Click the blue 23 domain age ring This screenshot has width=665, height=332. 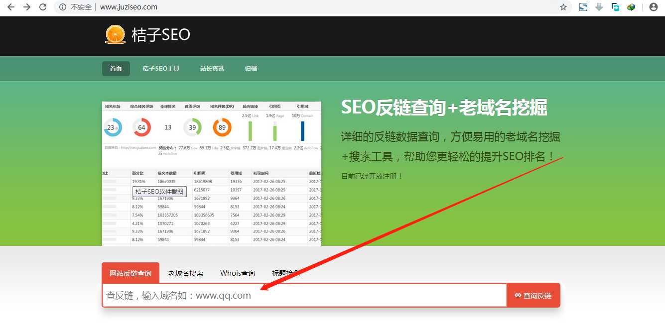[x=113, y=127]
